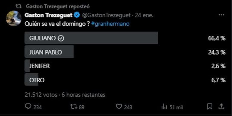232x116 pixels.
Task: Share the tweet via upload arrow icon
Action: (221, 106)
